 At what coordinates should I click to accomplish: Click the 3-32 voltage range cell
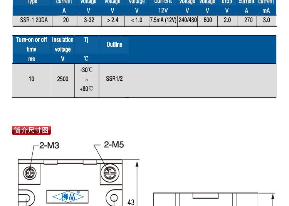89,20
